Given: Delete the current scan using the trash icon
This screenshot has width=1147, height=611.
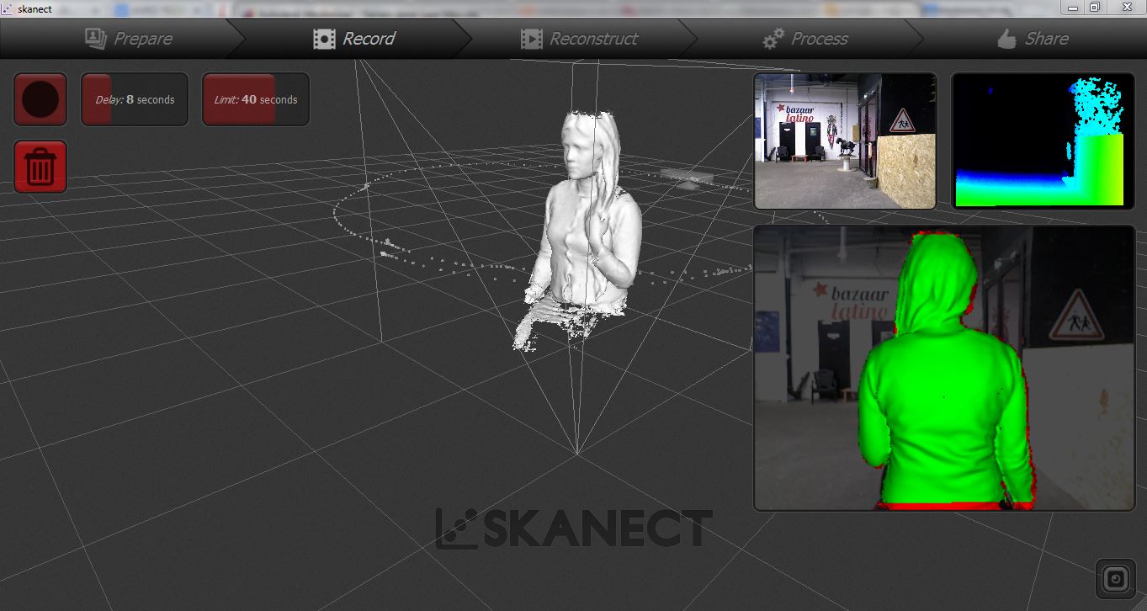Looking at the screenshot, I should 40,165.
